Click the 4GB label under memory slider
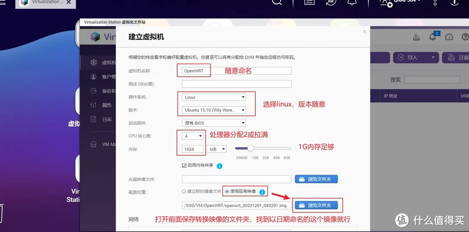This screenshot has height=232, width=469. [276, 158]
